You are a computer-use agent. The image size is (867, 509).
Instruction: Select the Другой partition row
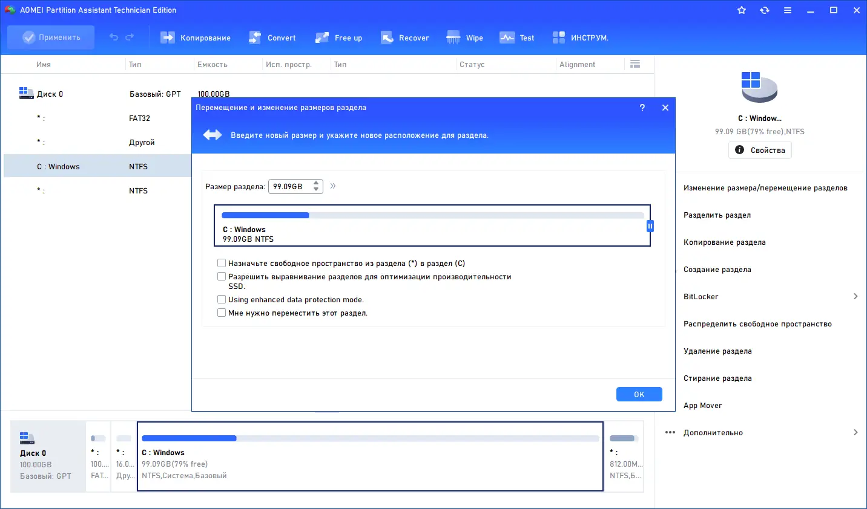[x=97, y=142]
